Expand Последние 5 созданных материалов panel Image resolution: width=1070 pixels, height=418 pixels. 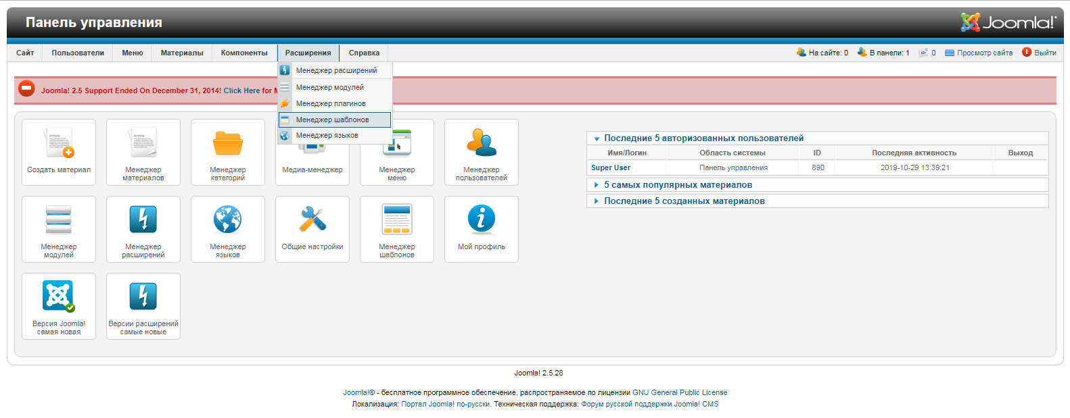coord(684,201)
